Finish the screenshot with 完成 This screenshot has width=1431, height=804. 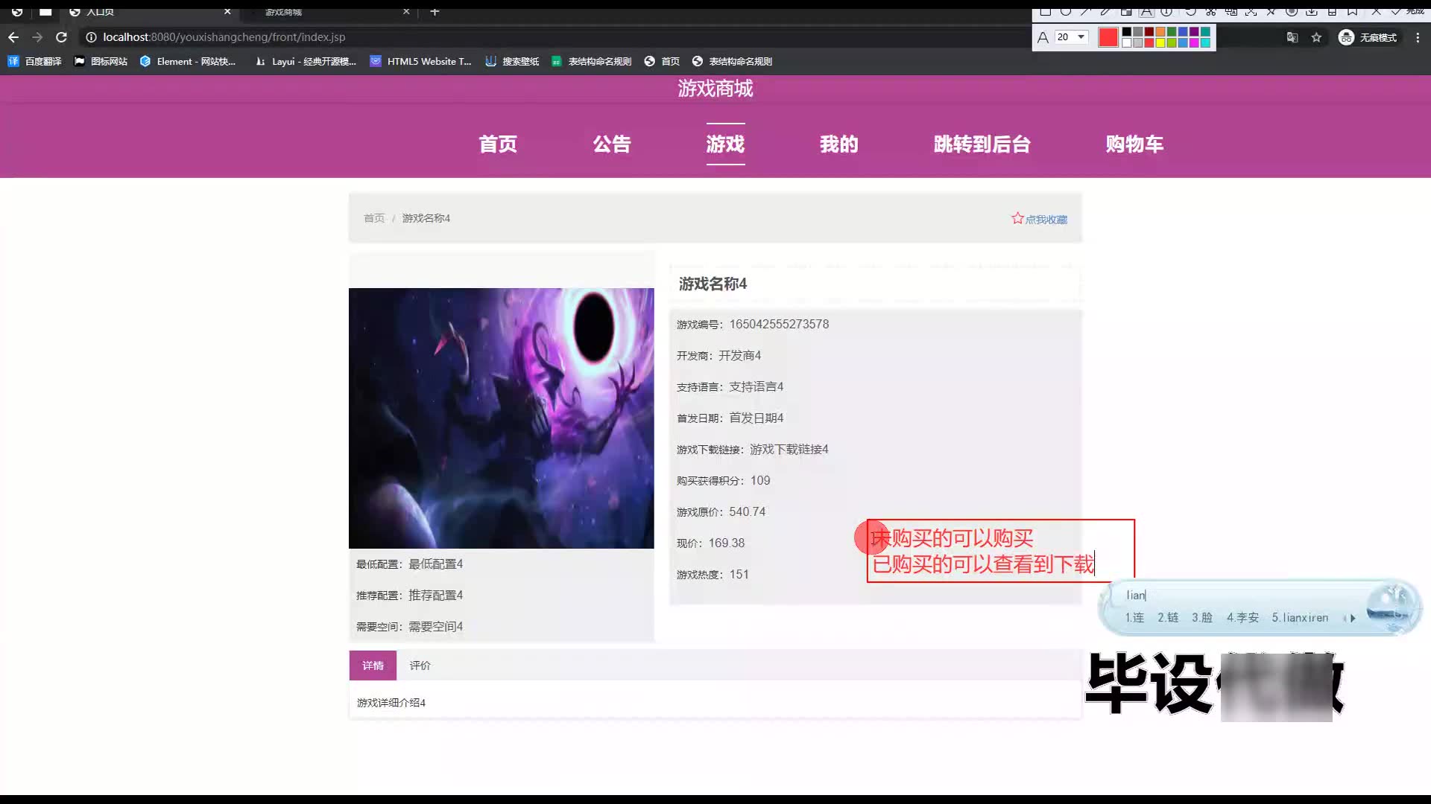click(1407, 11)
